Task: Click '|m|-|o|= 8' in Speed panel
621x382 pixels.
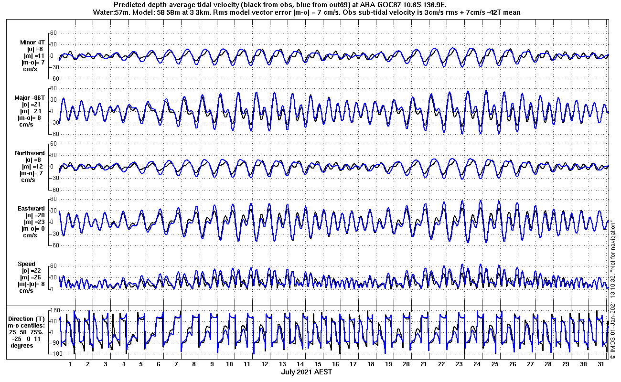Action: point(32,284)
